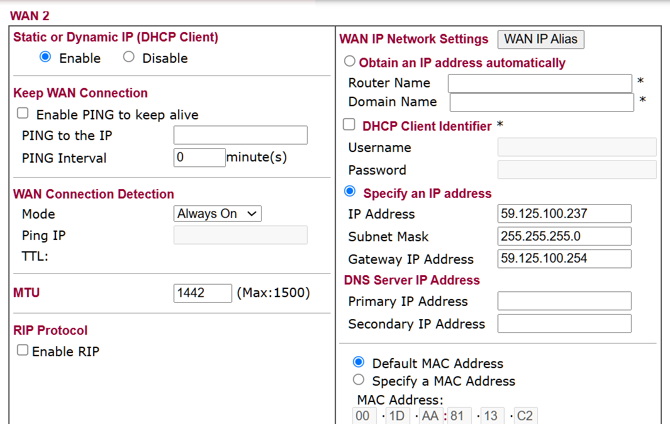Select Obtain an IP address automatically

pos(350,62)
